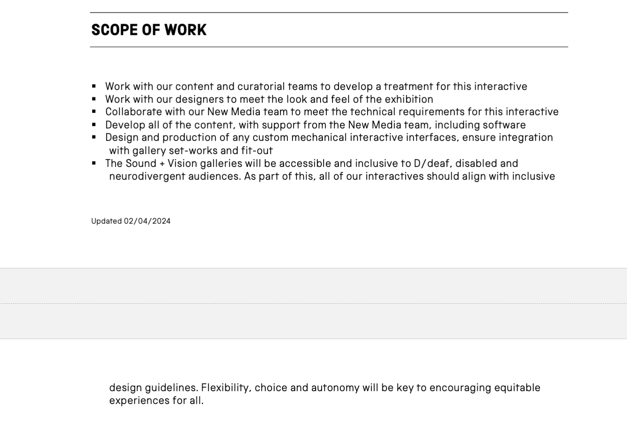Click the experiences for all line

156,400
